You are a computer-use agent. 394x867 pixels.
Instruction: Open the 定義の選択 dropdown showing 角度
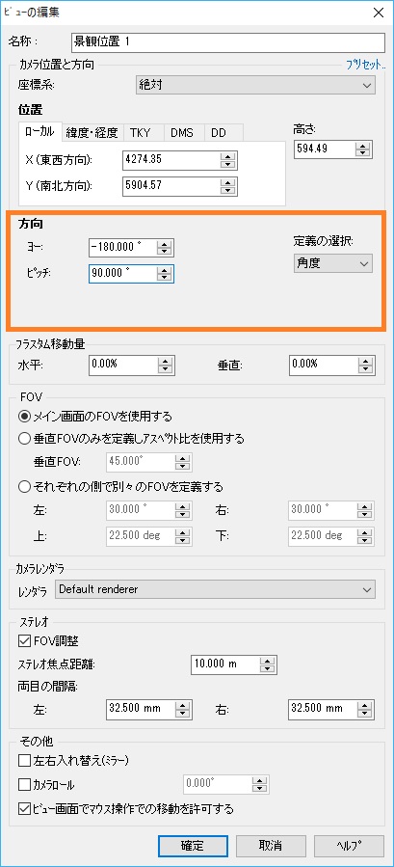pyautogui.click(x=332, y=263)
